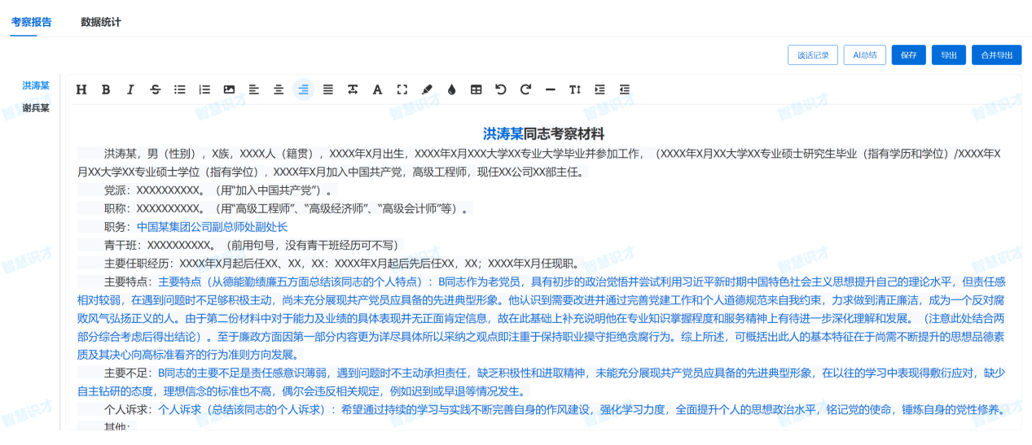Click the insert image icon
The height and width of the screenshot is (445, 1032).
(229, 89)
